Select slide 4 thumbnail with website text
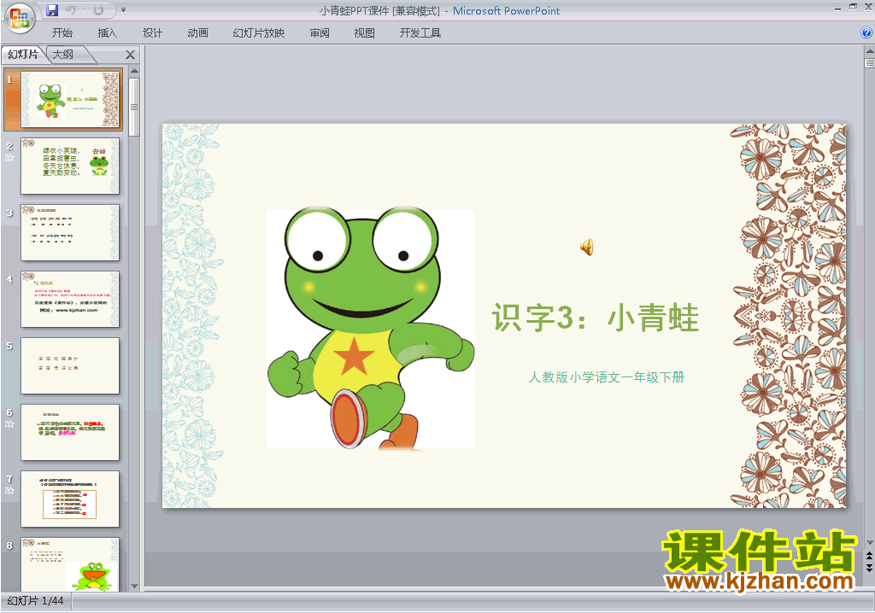The height and width of the screenshot is (613, 875). pos(70,300)
